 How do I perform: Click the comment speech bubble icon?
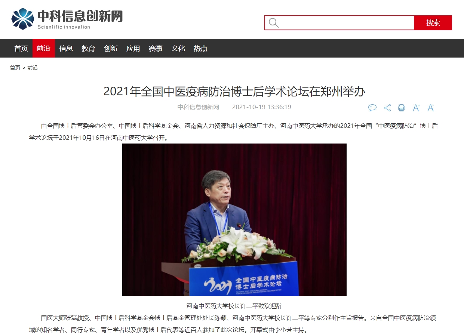372,108
